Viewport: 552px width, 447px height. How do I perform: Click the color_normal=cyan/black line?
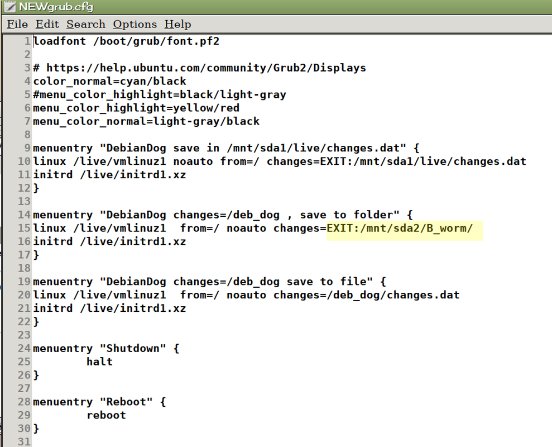(109, 81)
